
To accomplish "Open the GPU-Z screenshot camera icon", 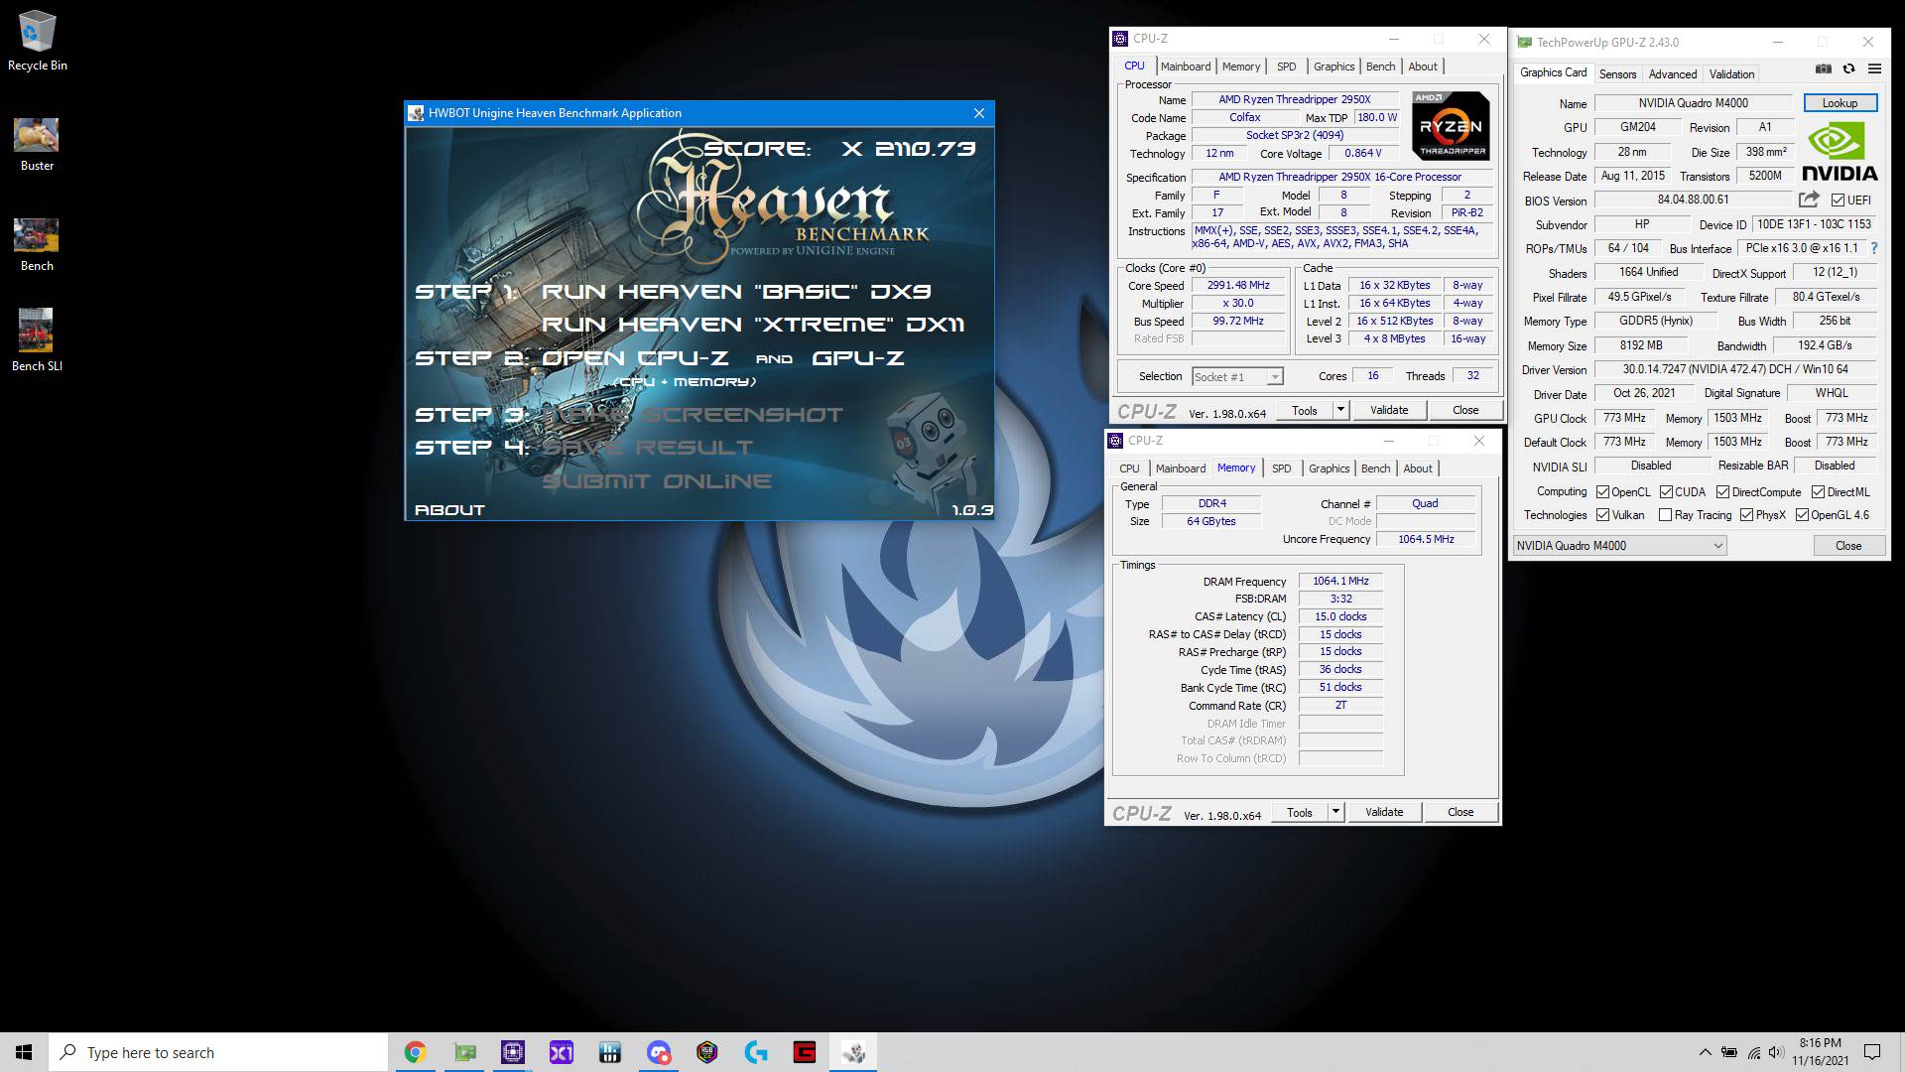I will 1824,68.
